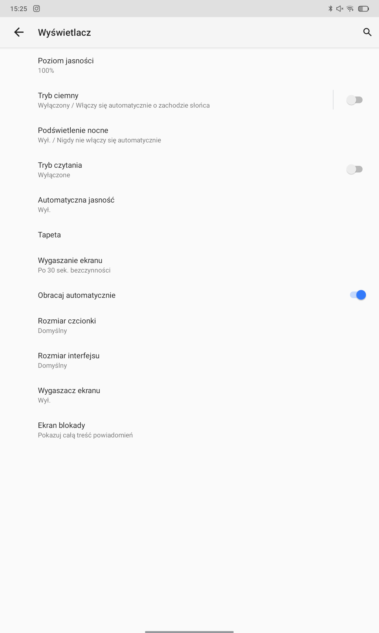Open Rozmiar czcionki setting

point(189,326)
